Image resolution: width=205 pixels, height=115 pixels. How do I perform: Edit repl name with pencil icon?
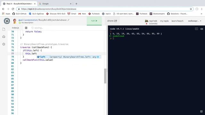point(68,20)
